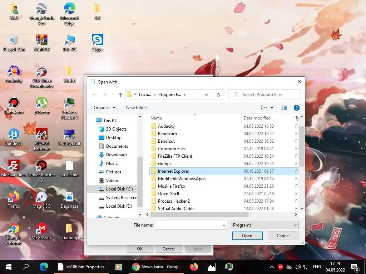Select the Skype desktop icon
This screenshot has height=274, width=366.
pos(97,43)
